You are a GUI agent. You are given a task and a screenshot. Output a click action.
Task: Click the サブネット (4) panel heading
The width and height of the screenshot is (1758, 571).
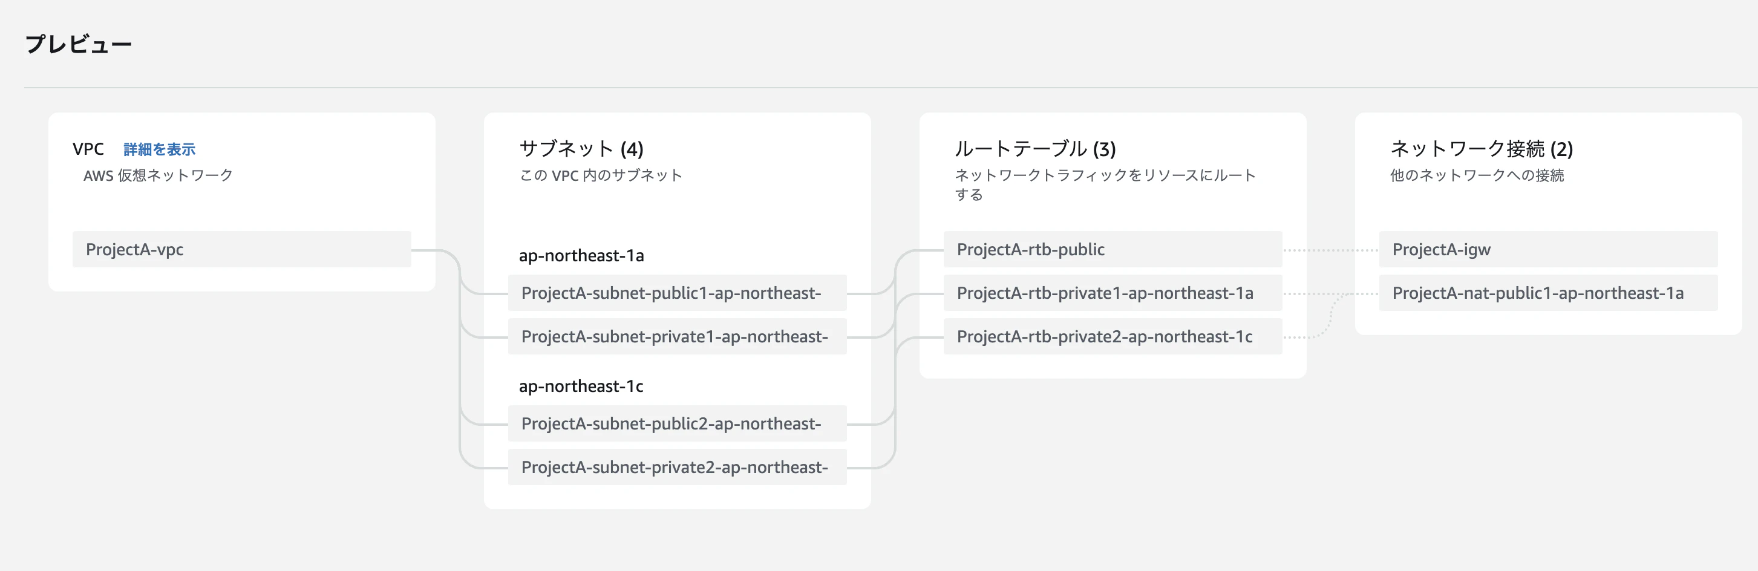(x=581, y=149)
